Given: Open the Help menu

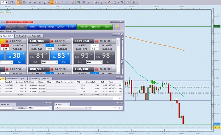Looking at the screenshot, I should pos(14,31).
